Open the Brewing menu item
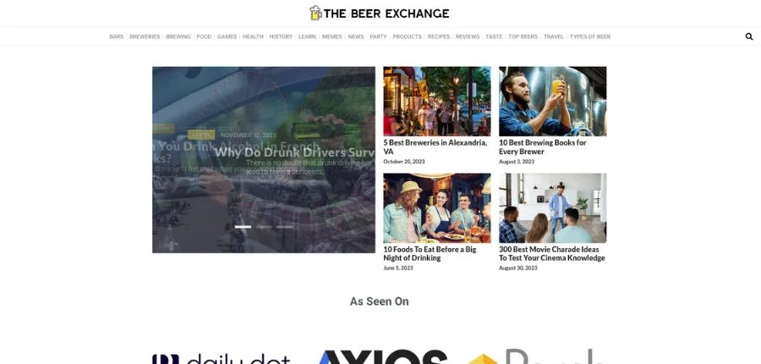 [x=178, y=36]
